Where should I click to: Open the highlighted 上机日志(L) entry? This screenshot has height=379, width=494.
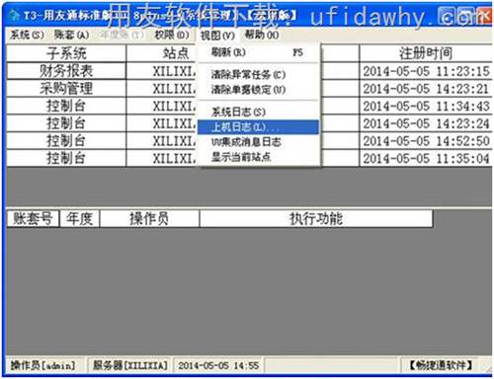coord(258,127)
